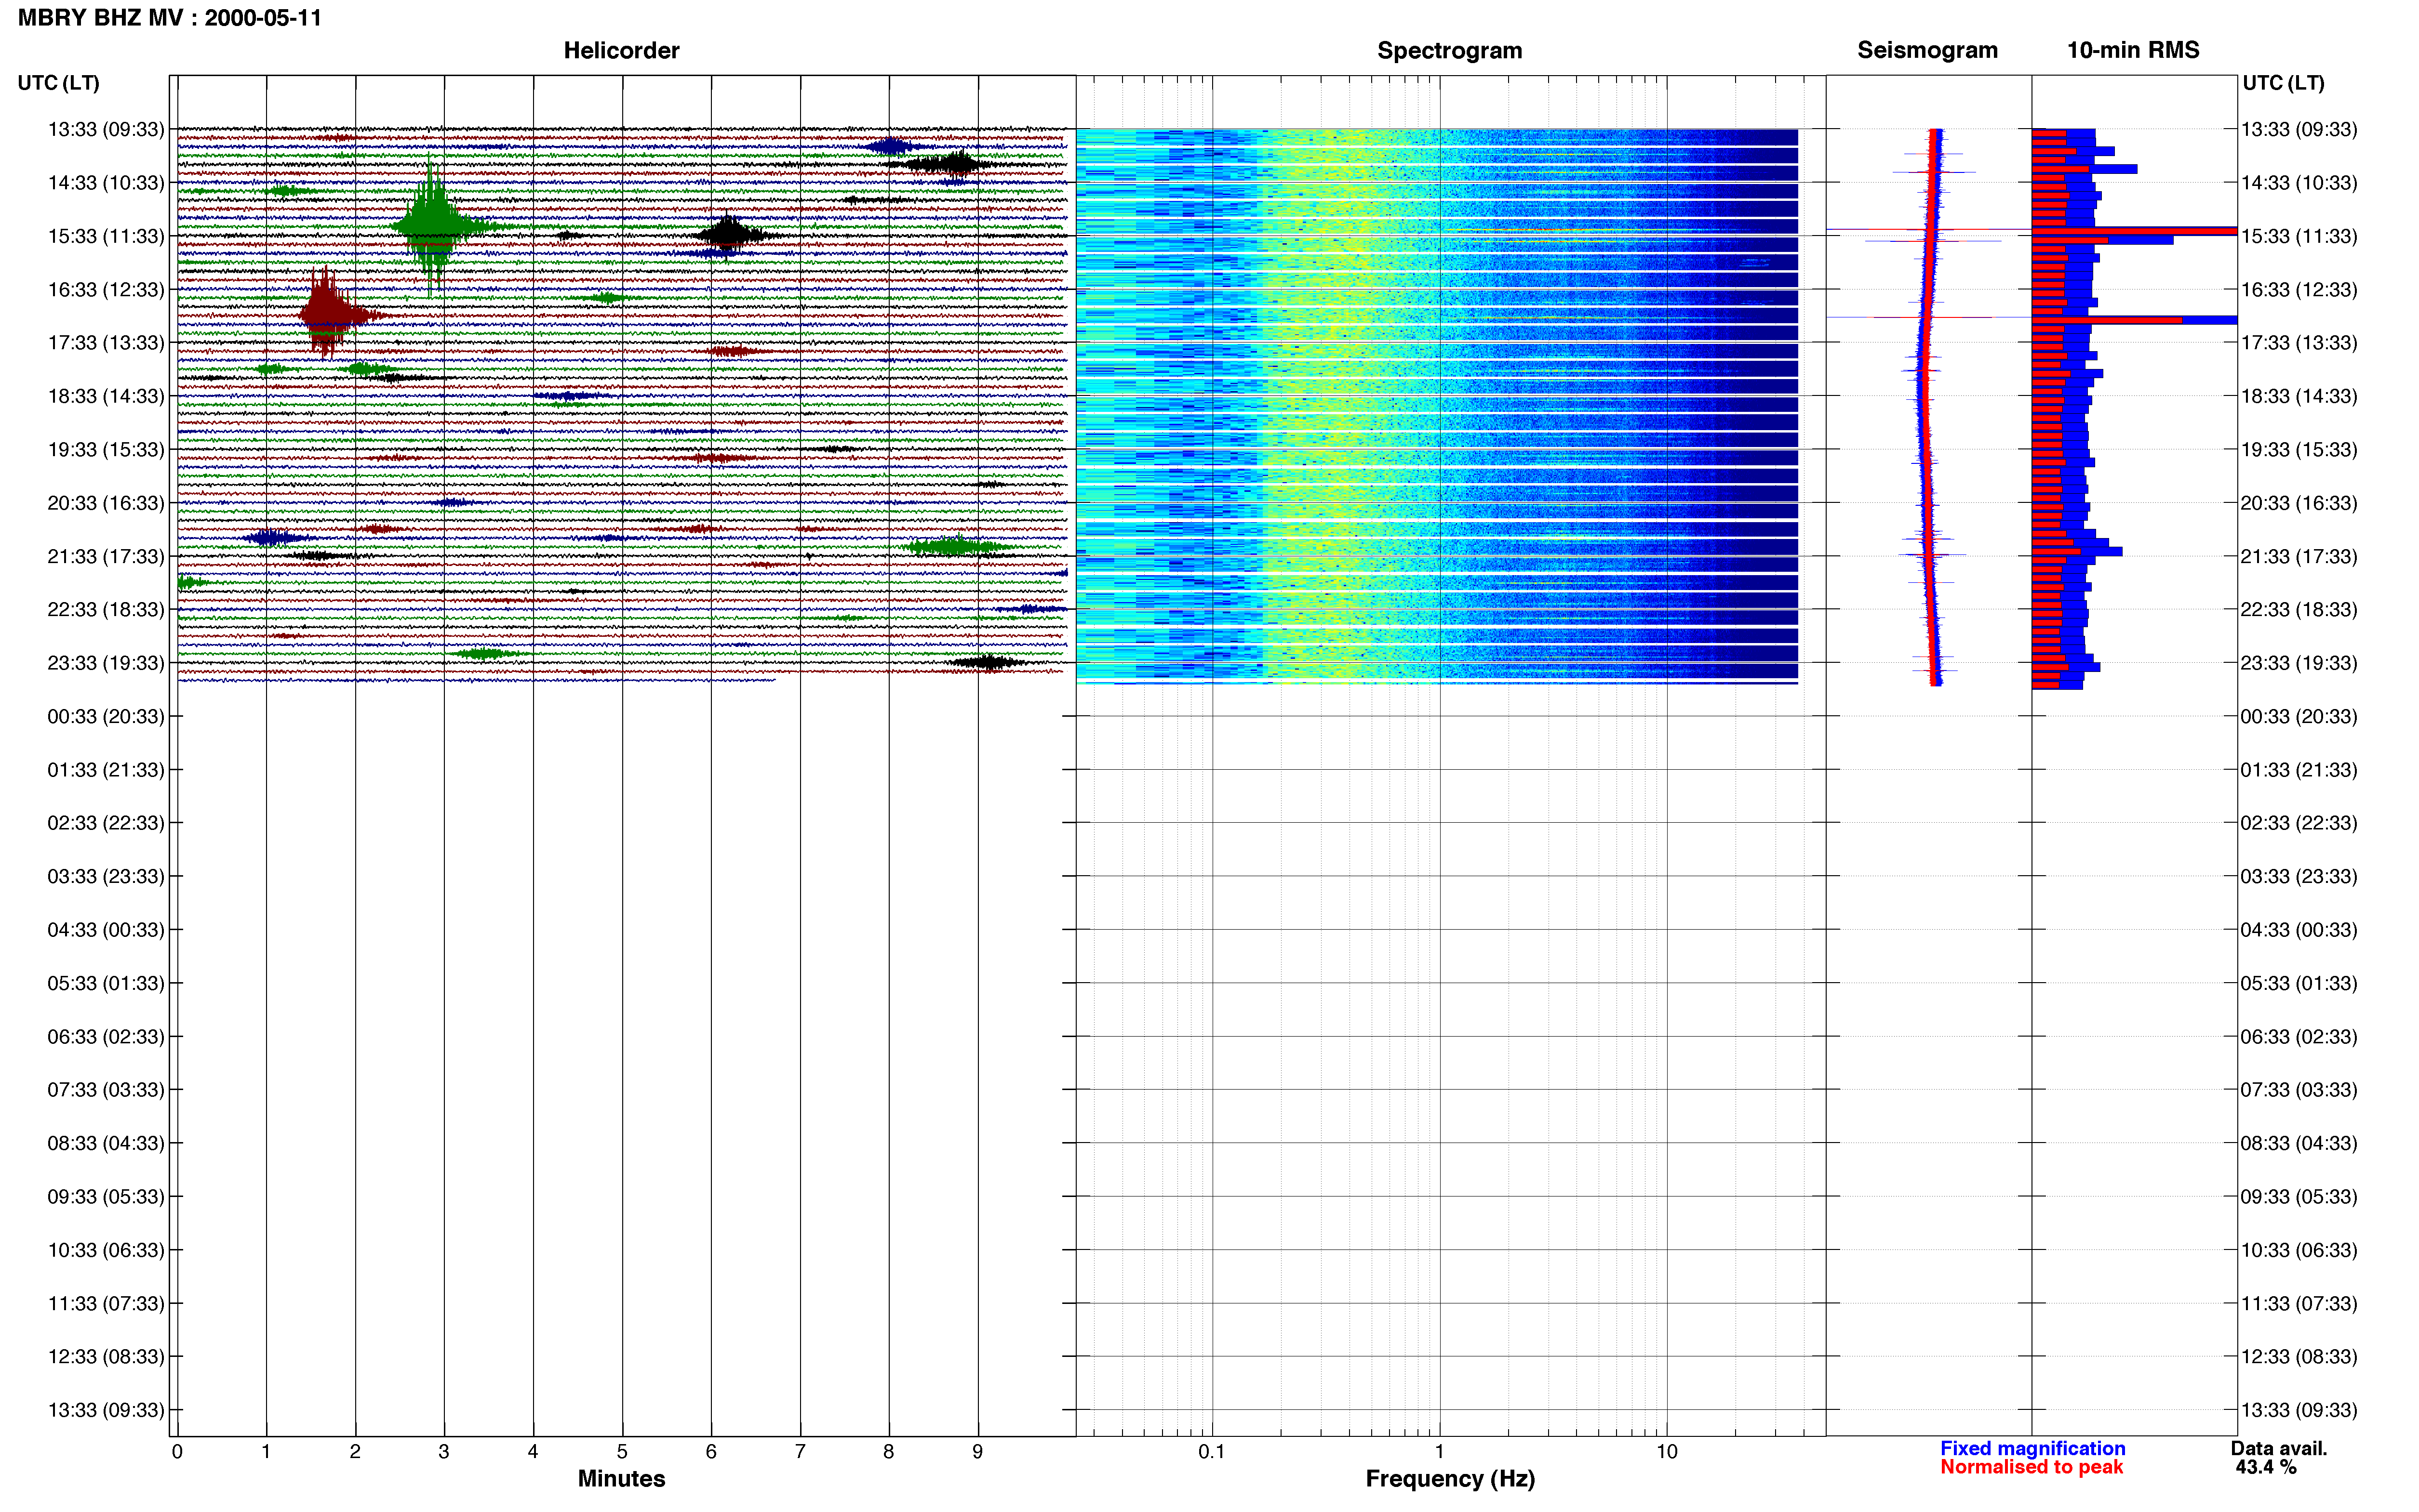2419x1512 pixels.
Task: Click the 10 frequency tick label
Action: coord(1667,1452)
